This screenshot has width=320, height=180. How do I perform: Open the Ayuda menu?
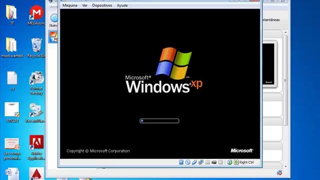[x=122, y=5]
